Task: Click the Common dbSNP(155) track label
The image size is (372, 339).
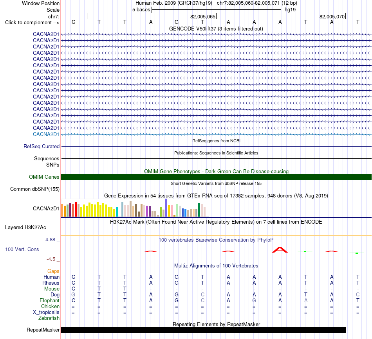Action: click(35, 189)
